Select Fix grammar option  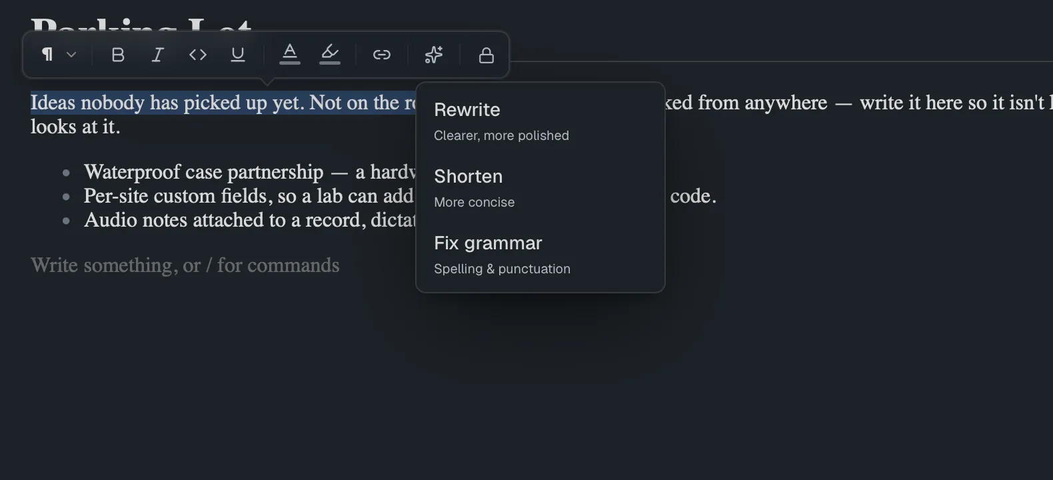[540, 255]
